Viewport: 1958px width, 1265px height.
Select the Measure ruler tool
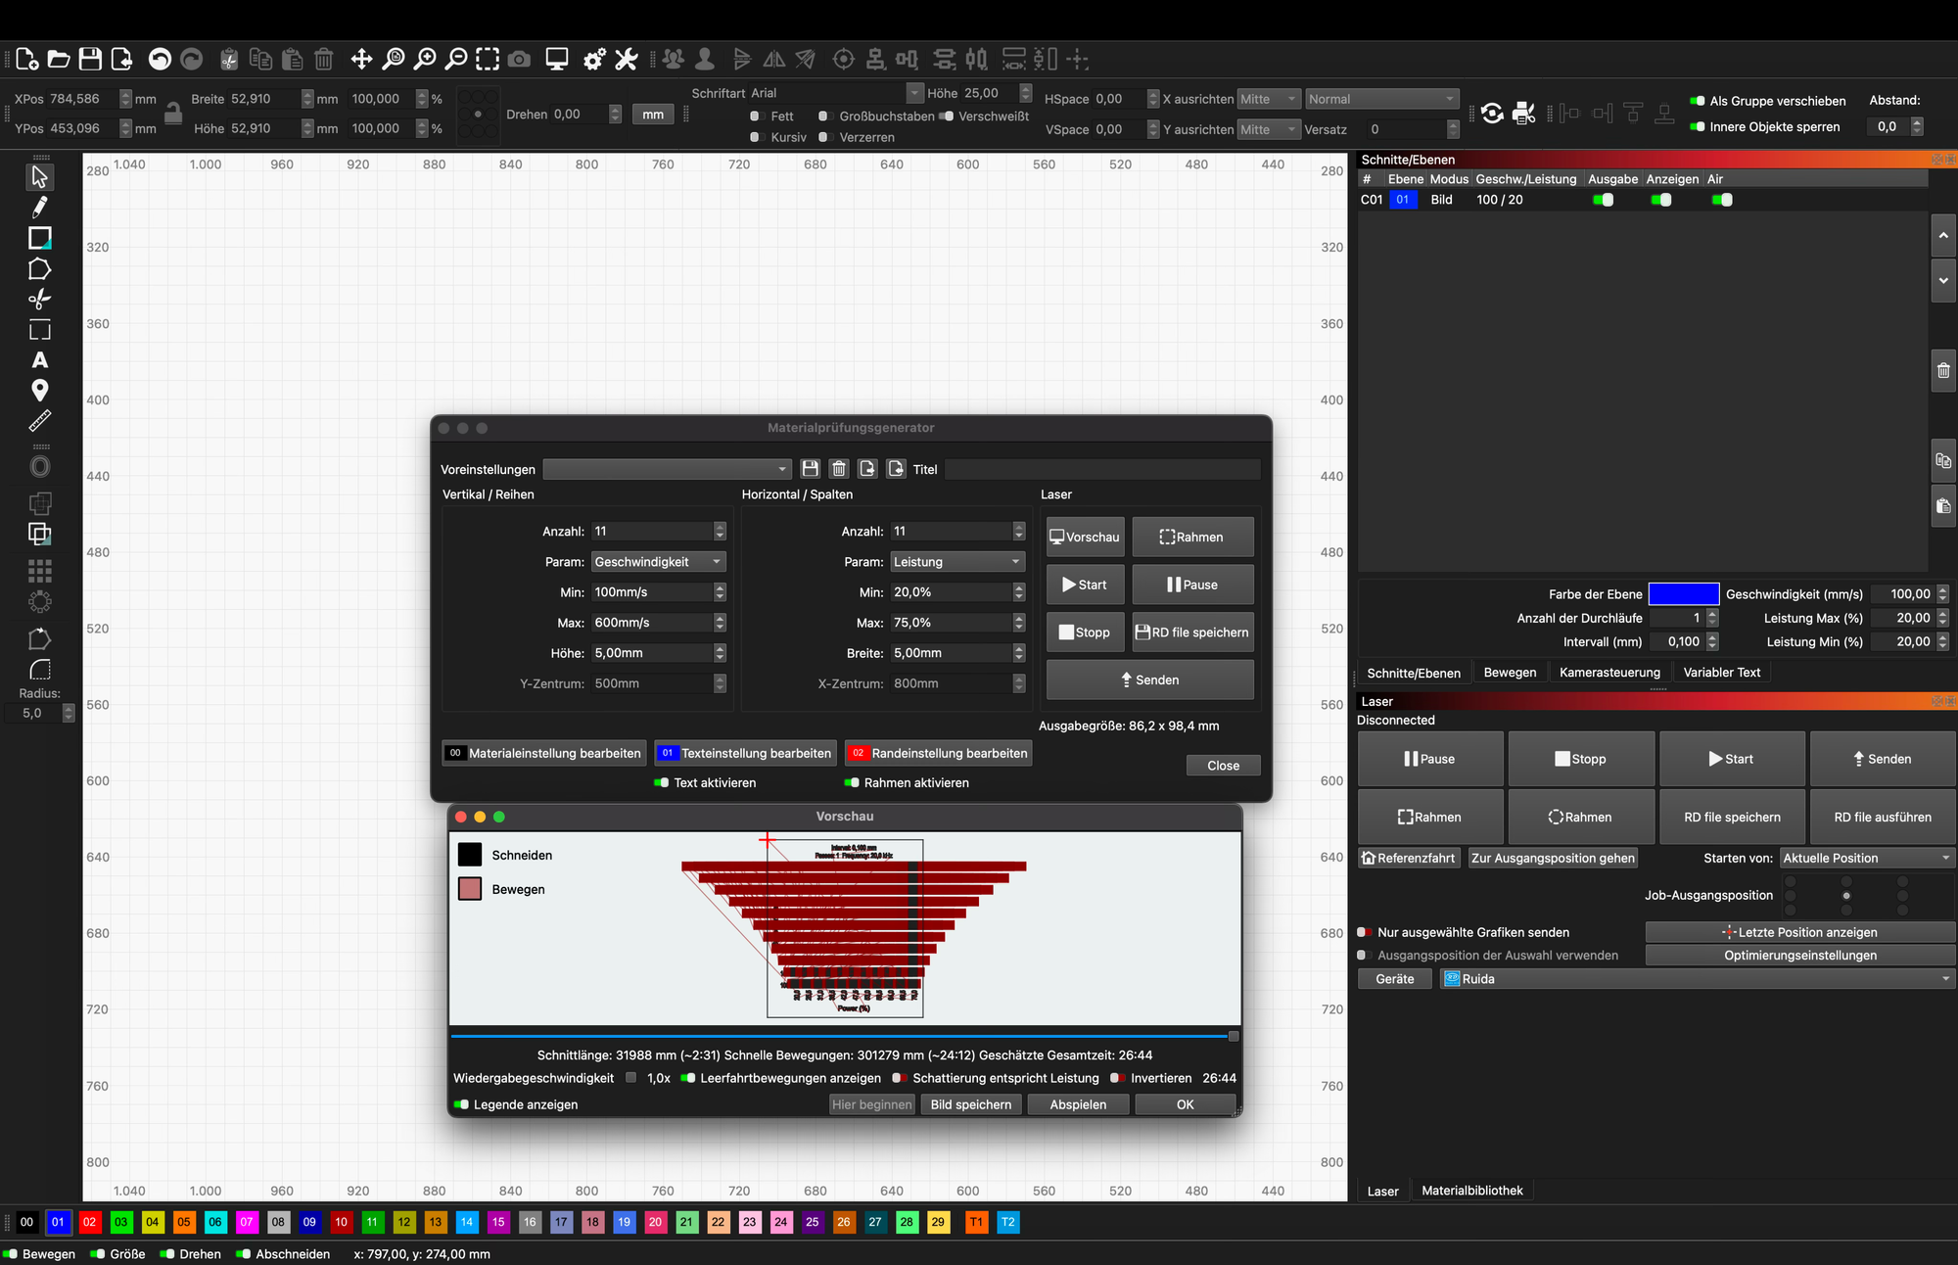pyautogui.click(x=39, y=421)
